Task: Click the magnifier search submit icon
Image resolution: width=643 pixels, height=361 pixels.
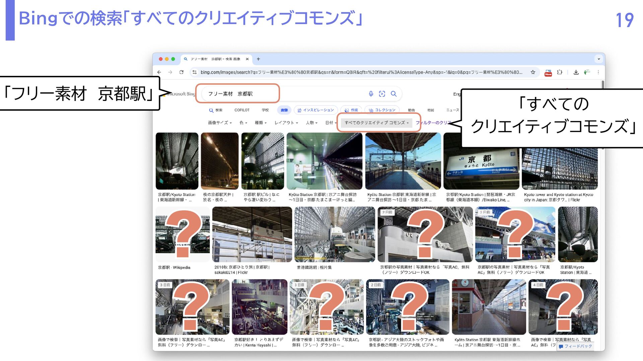Action: coord(394,94)
